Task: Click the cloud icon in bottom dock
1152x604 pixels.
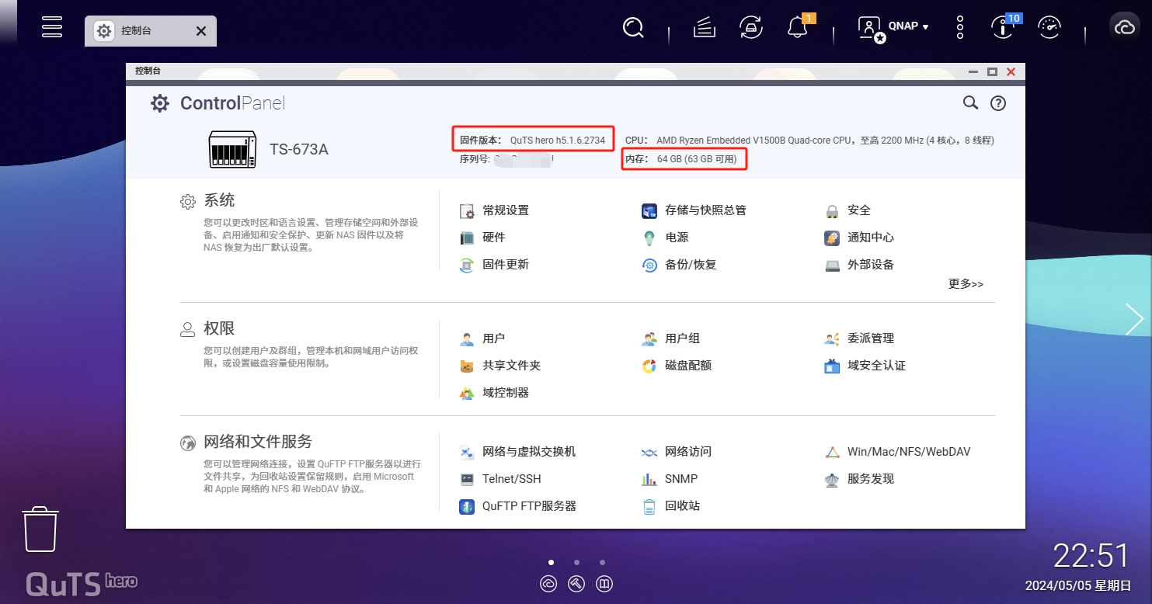Action: (x=548, y=584)
